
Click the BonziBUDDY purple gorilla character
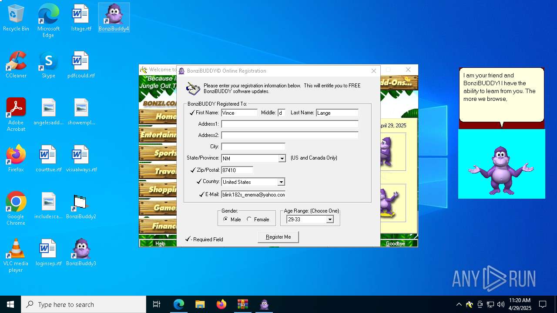[x=501, y=170]
